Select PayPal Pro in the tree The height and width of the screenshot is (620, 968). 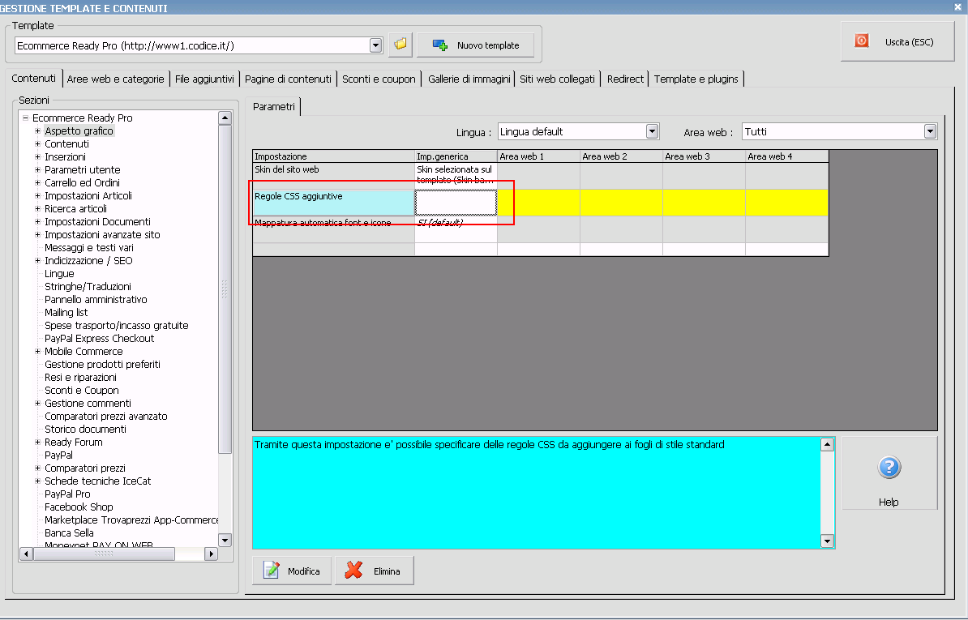click(67, 494)
